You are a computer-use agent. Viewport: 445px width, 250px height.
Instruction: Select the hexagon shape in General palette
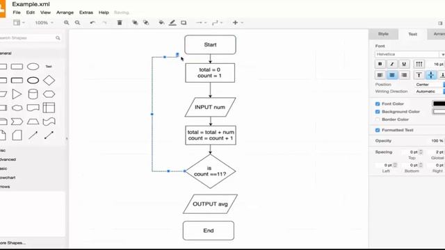tap(49, 94)
